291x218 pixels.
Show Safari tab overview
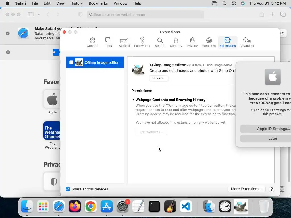283,14
